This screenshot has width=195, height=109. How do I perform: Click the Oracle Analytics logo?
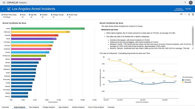point(17,3)
